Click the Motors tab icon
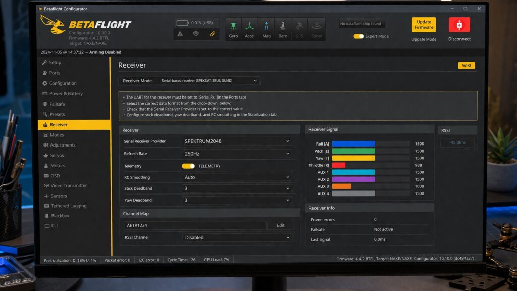Viewport: 517px width, 291px height. point(46,166)
